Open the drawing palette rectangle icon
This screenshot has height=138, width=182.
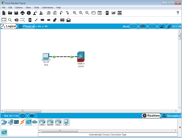(x=94, y=13)
